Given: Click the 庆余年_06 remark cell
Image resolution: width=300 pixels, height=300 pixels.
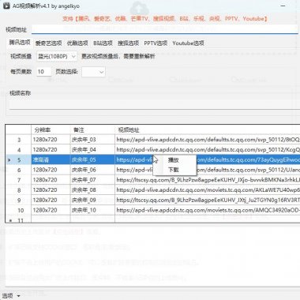Looking at the screenshot, I should point(92,170).
